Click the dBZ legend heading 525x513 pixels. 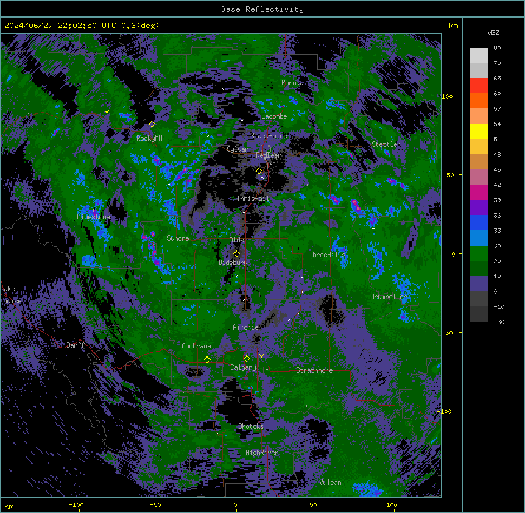point(493,33)
